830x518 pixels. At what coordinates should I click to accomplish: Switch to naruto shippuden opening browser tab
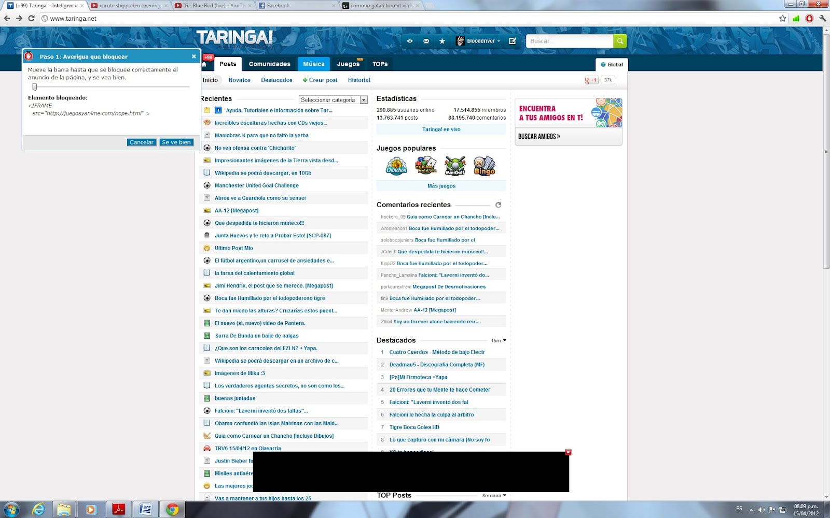[x=130, y=5]
